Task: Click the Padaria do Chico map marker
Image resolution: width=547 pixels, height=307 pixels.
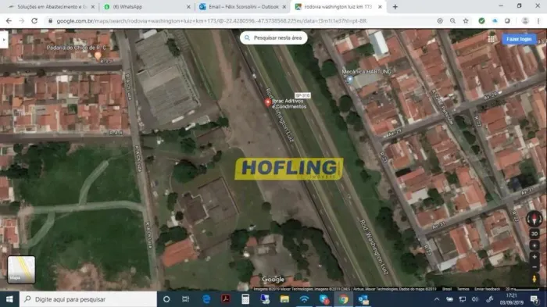Action: pos(98,55)
